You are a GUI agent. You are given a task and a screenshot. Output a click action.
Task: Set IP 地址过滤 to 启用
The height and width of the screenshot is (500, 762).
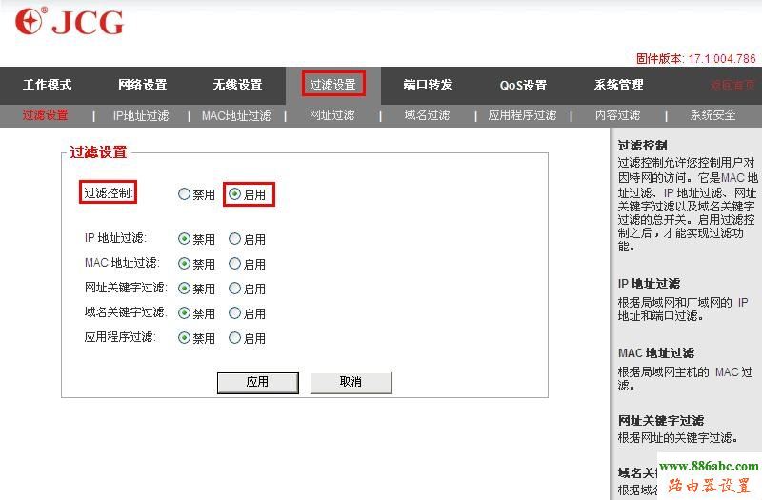[234, 239]
